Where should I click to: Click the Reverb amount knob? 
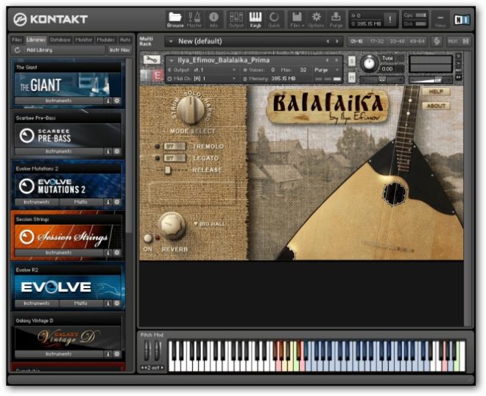coord(172,226)
